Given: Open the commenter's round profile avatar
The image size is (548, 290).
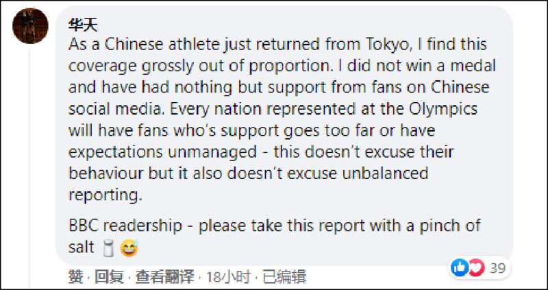Looking at the screenshot, I should [30, 26].
